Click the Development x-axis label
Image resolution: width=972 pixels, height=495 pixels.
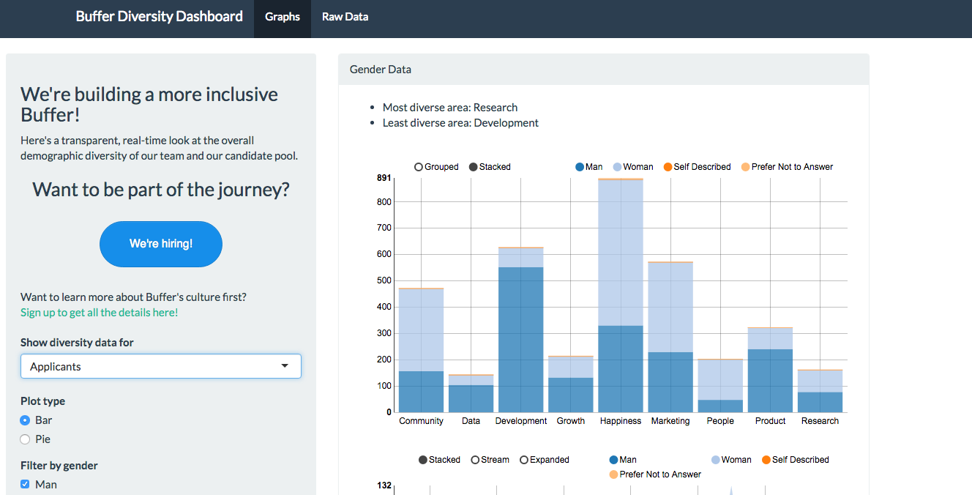click(x=521, y=421)
